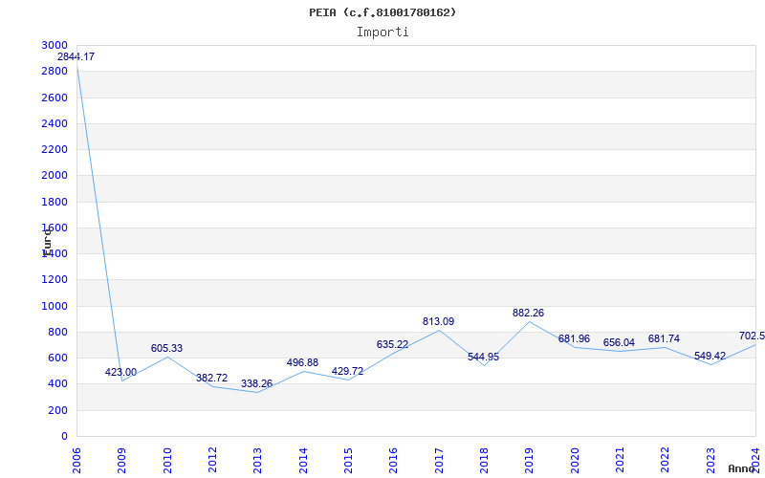
Task: Click the 600 y-axis value
Action: pos(57,358)
